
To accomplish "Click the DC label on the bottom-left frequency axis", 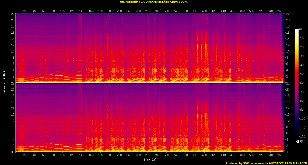I will (12, 152).
